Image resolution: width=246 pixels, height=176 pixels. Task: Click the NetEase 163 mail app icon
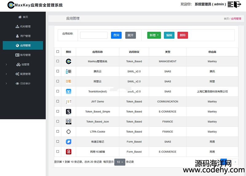point(69,152)
